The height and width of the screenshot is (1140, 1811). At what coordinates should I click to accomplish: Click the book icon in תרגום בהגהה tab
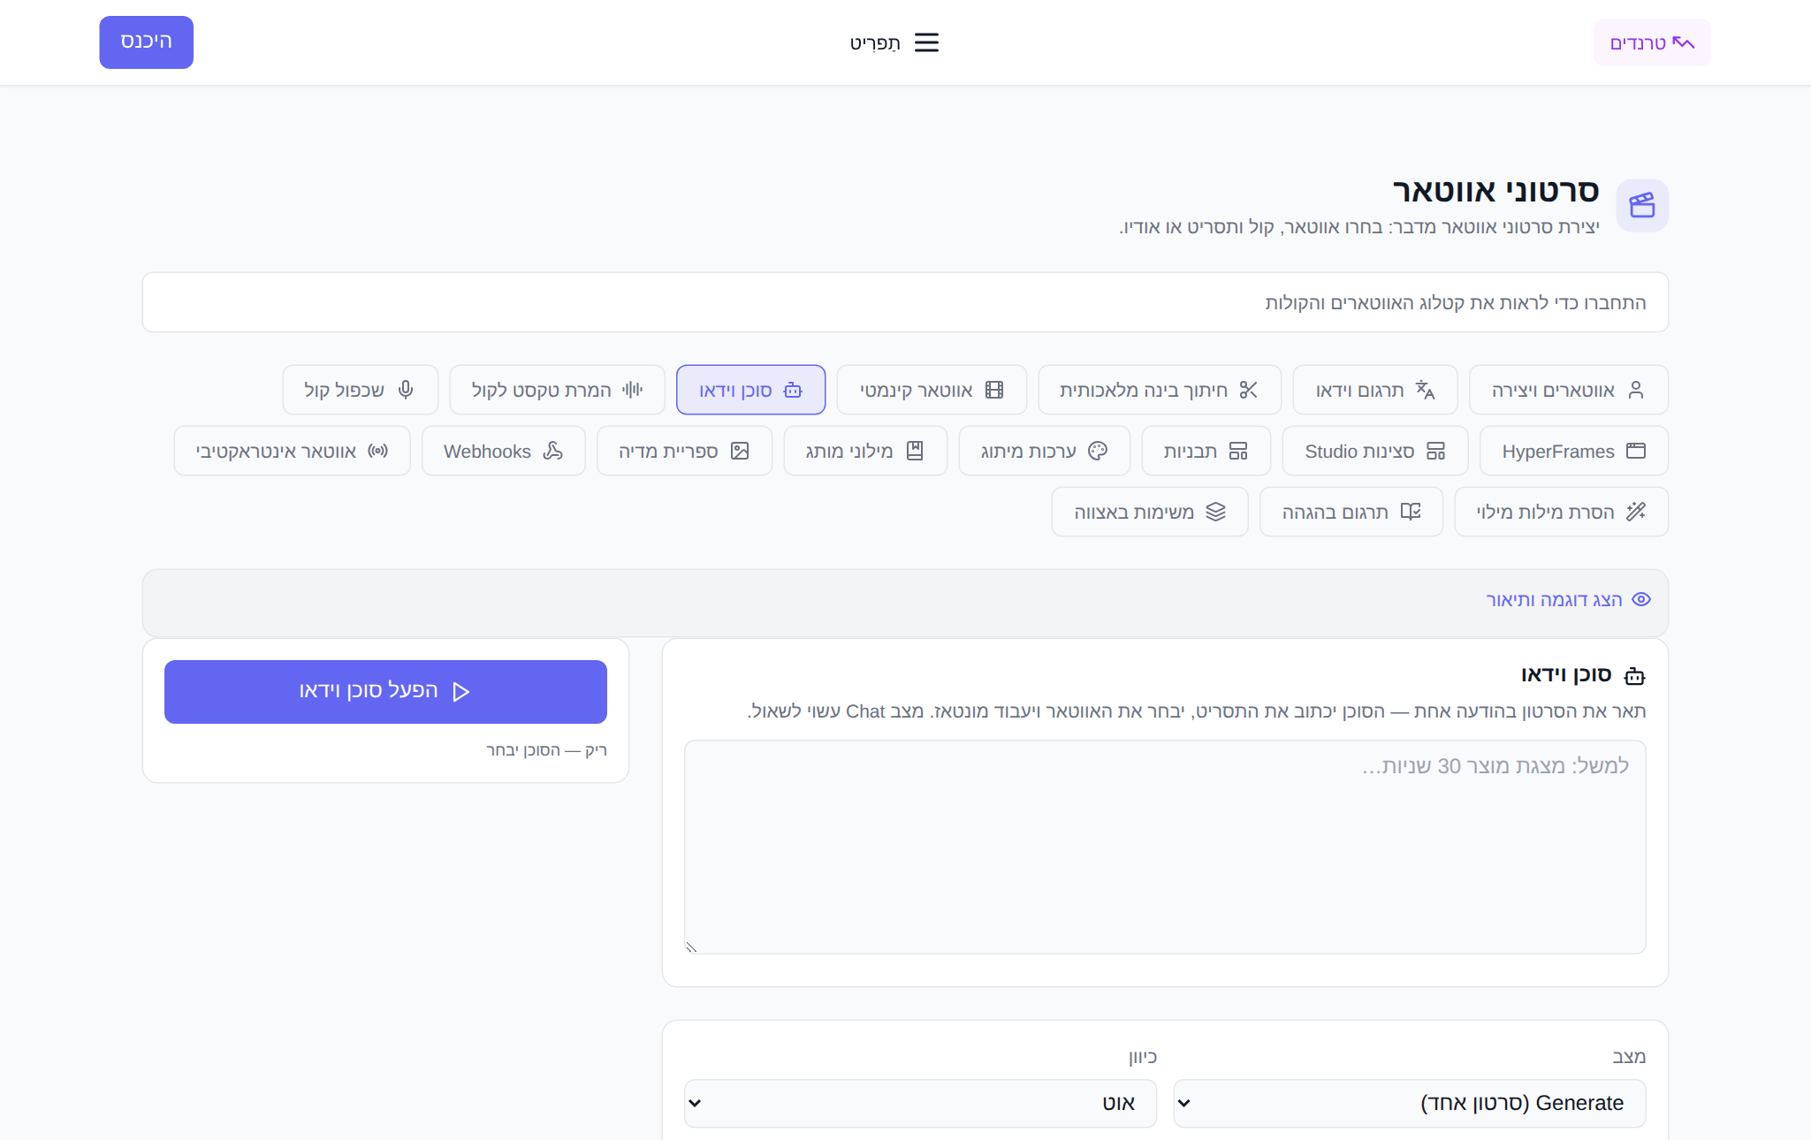pos(1411,512)
